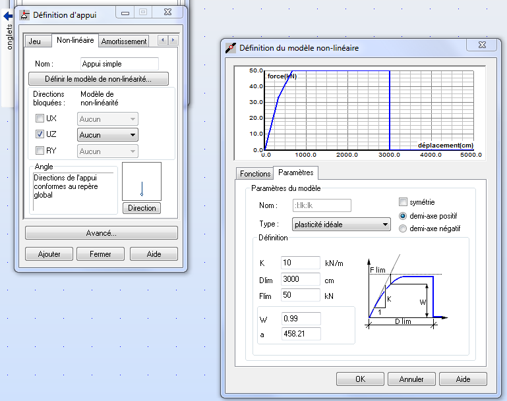Switch to the Jeu tab

(38, 41)
